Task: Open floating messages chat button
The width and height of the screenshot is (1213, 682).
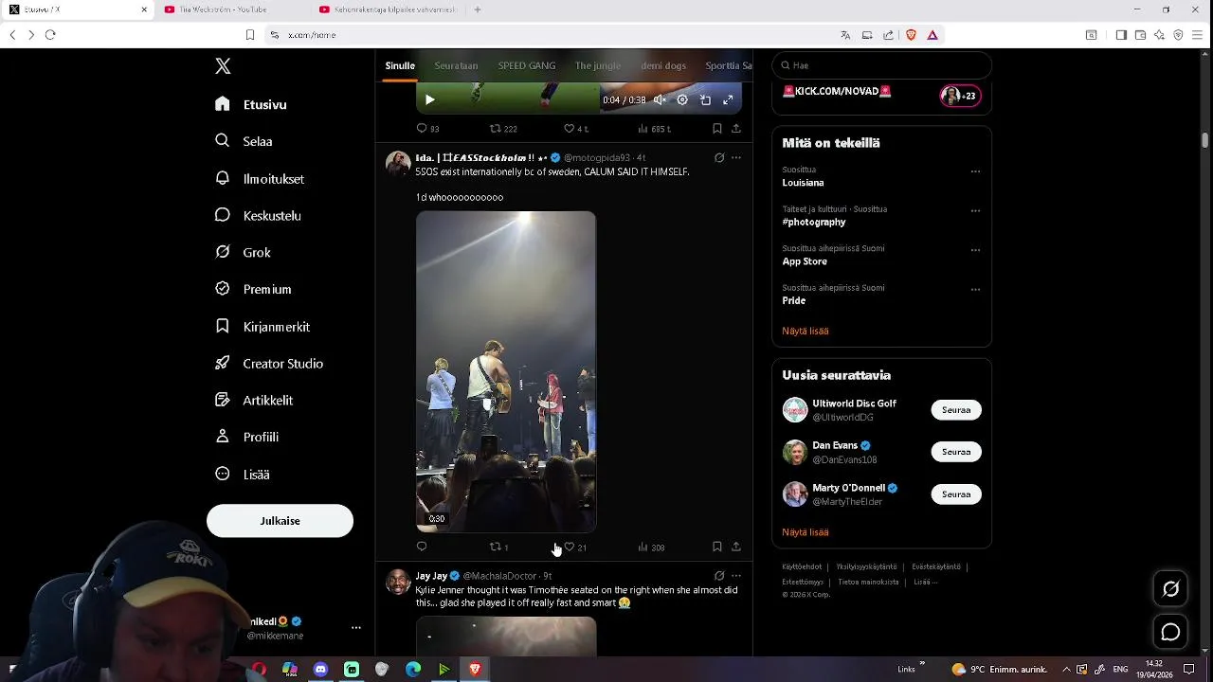Action: pos(1171,632)
